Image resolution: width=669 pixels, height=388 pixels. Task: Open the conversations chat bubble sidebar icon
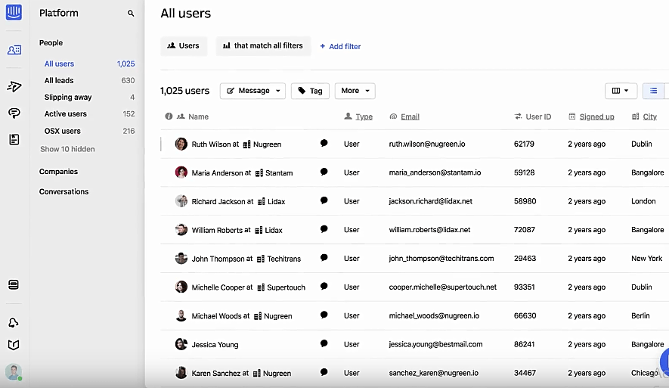(x=14, y=113)
